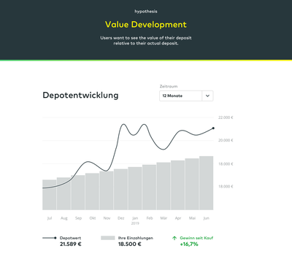Click the Aug bar in chart
Screen dimensions: 292x278
64,193
